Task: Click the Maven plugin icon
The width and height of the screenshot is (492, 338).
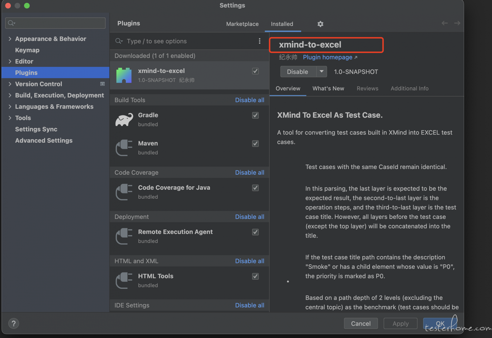Action: (124, 148)
